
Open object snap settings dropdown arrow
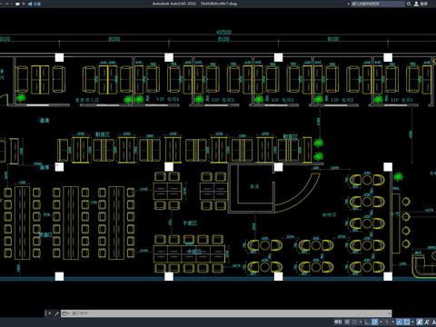click(x=412, y=322)
